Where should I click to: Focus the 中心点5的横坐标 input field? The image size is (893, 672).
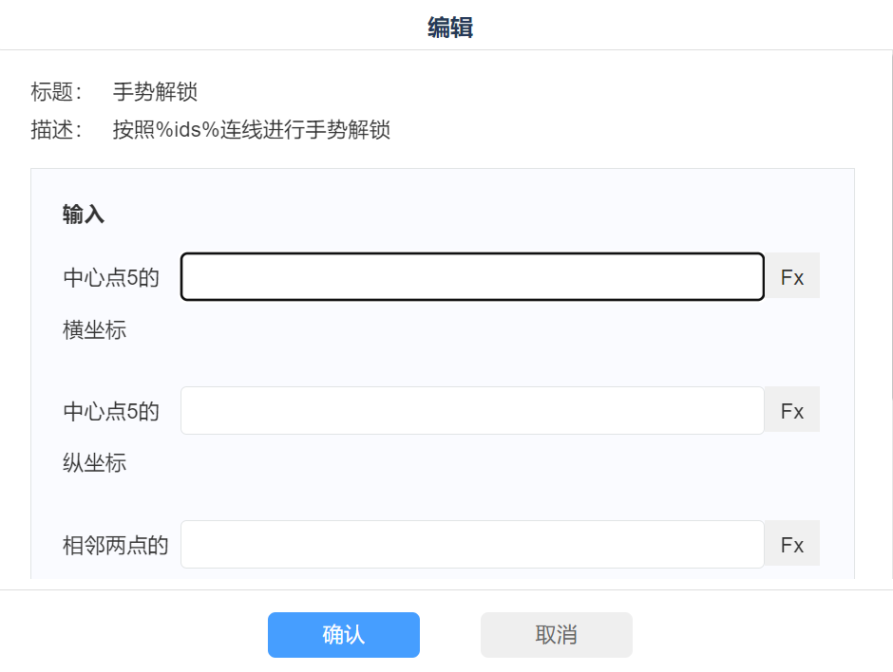click(x=472, y=277)
